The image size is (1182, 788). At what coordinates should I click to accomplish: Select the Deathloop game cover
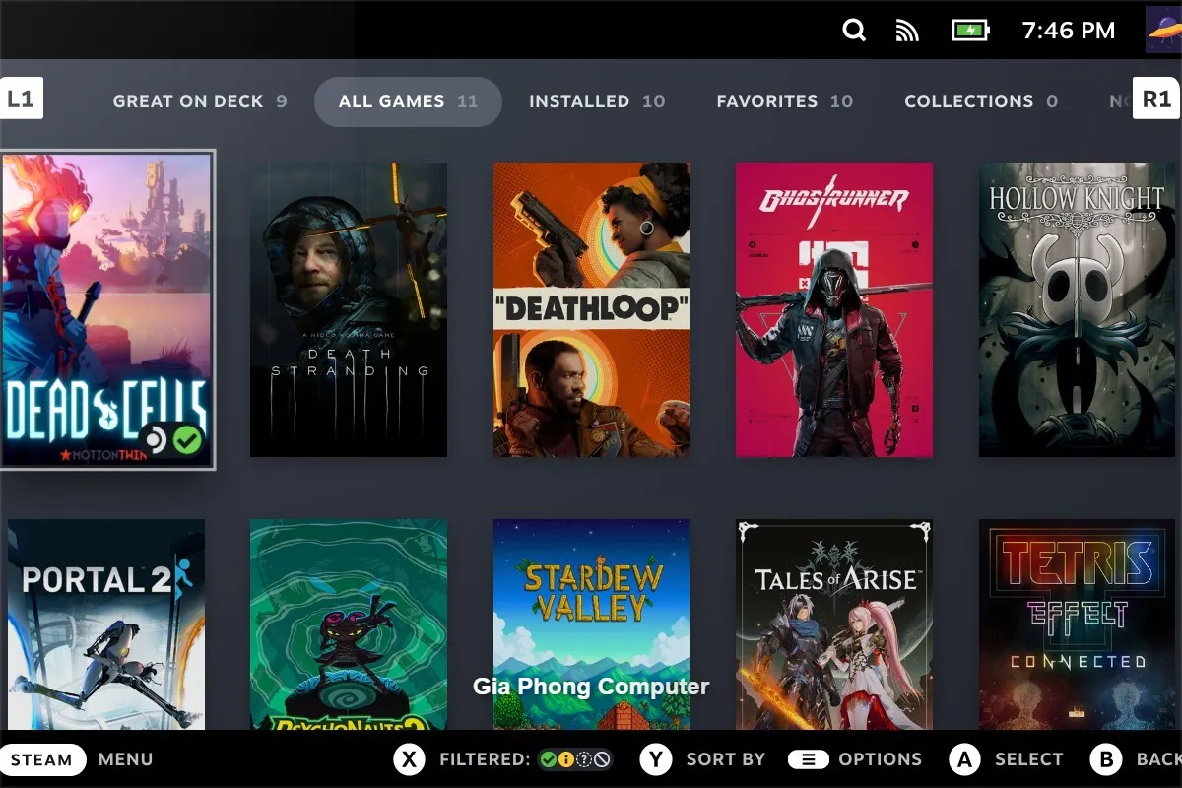[591, 309]
